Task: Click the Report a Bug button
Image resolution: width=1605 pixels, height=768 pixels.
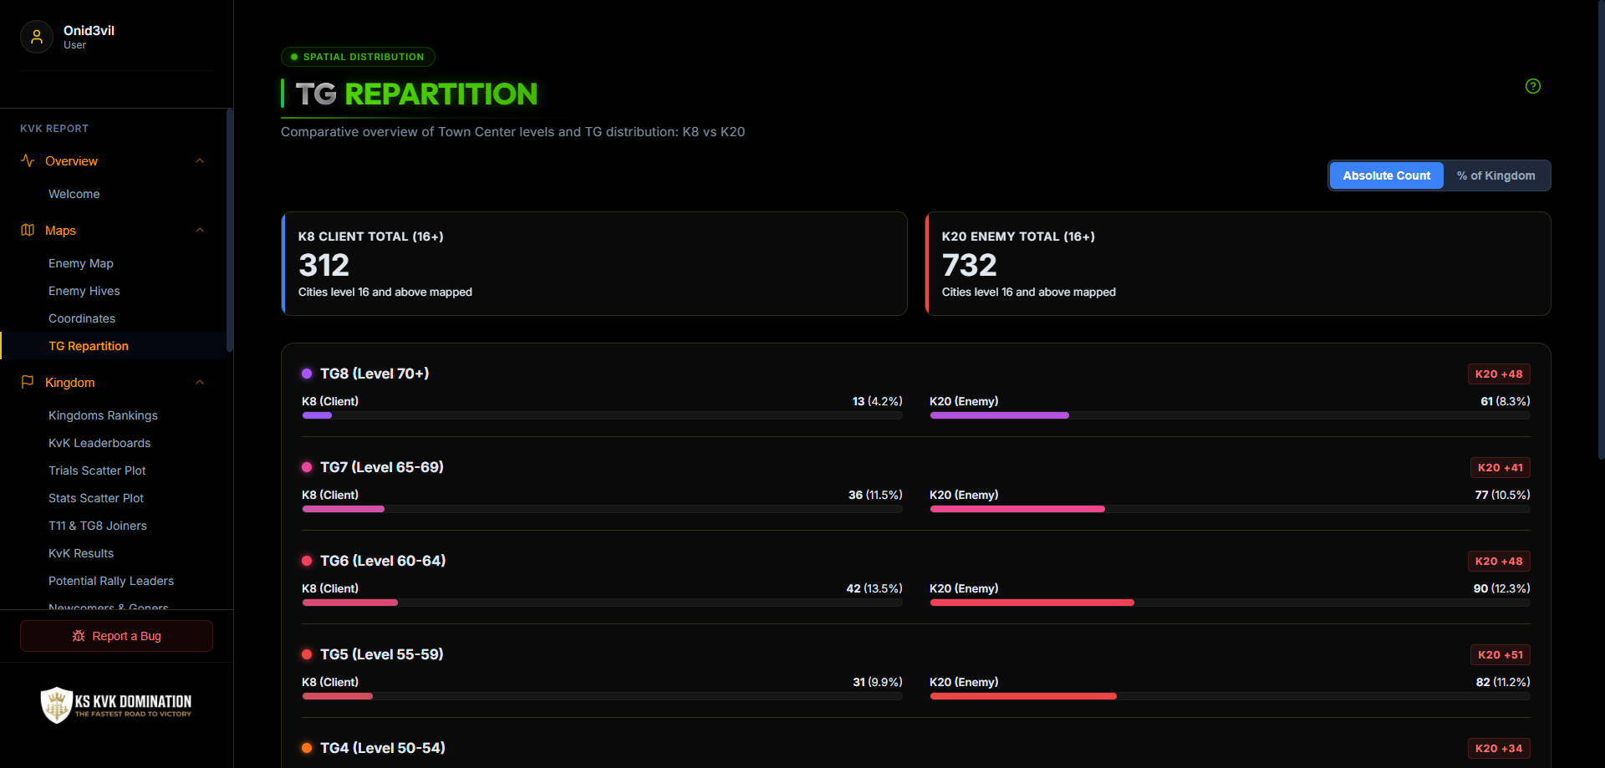Action: [116, 636]
